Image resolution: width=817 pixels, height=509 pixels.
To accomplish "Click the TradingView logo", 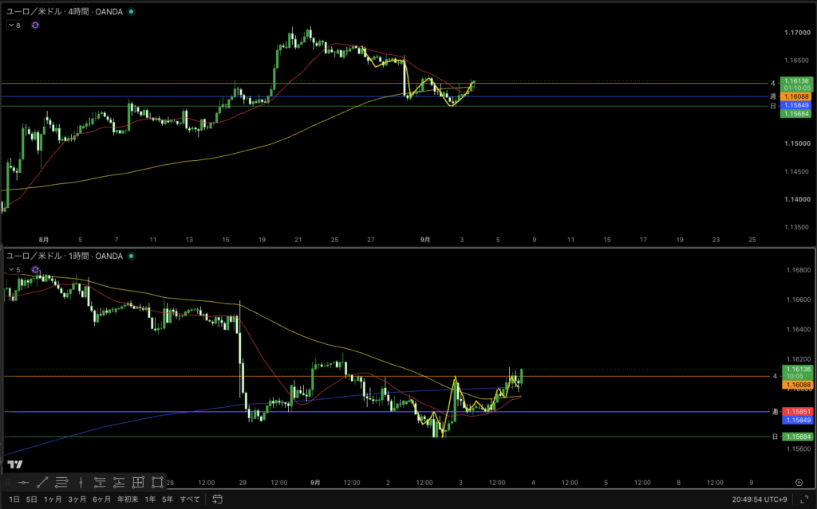I will [15, 464].
